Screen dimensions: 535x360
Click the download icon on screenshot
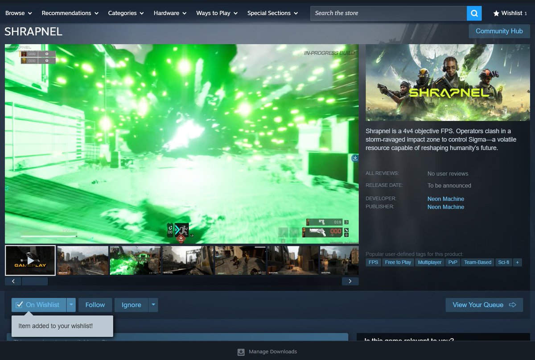(355, 157)
